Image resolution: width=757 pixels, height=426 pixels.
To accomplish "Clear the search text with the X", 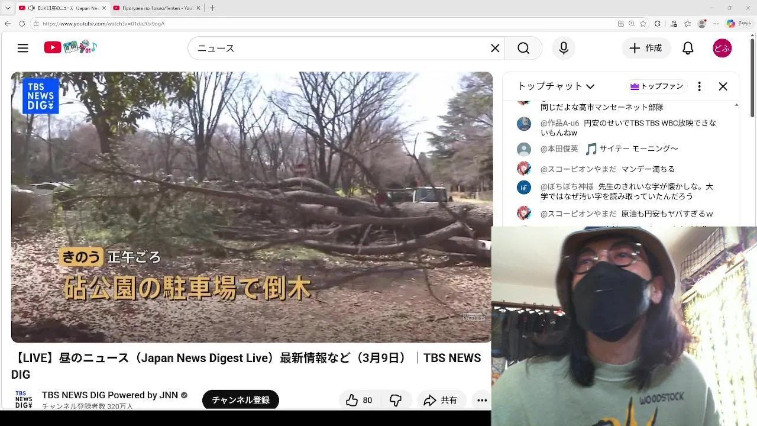I will click(x=495, y=49).
